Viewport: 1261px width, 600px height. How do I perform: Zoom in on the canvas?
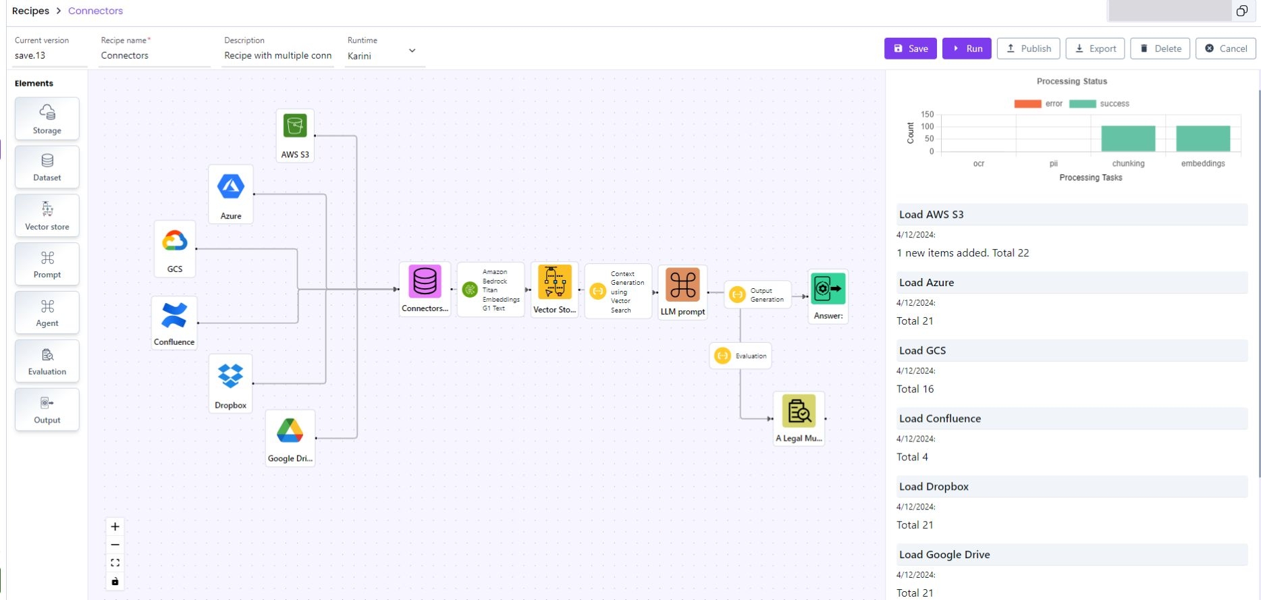coord(115,526)
